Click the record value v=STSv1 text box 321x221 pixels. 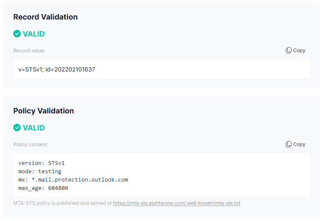pyautogui.click(x=161, y=69)
